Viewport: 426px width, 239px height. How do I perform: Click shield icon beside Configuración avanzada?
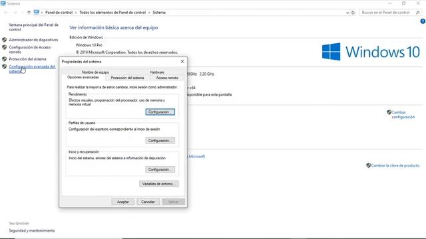(x=5, y=66)
